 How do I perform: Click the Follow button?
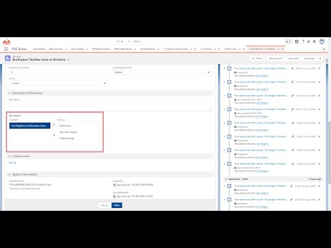click(x=257, y=59)
